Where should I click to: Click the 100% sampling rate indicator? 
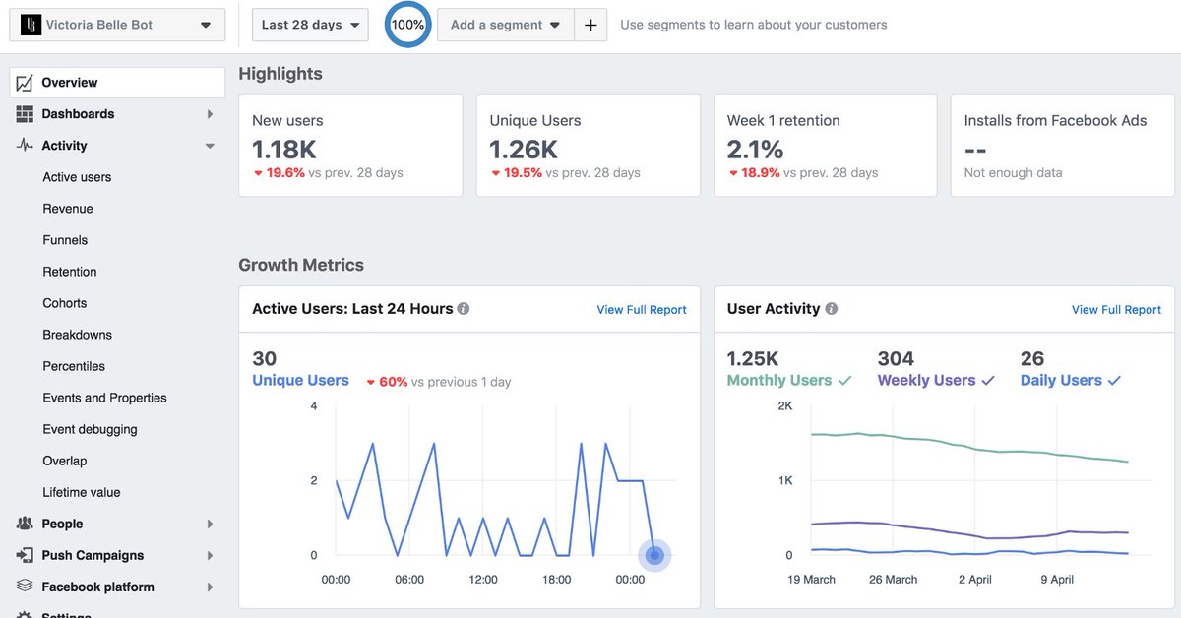(406, 24)
